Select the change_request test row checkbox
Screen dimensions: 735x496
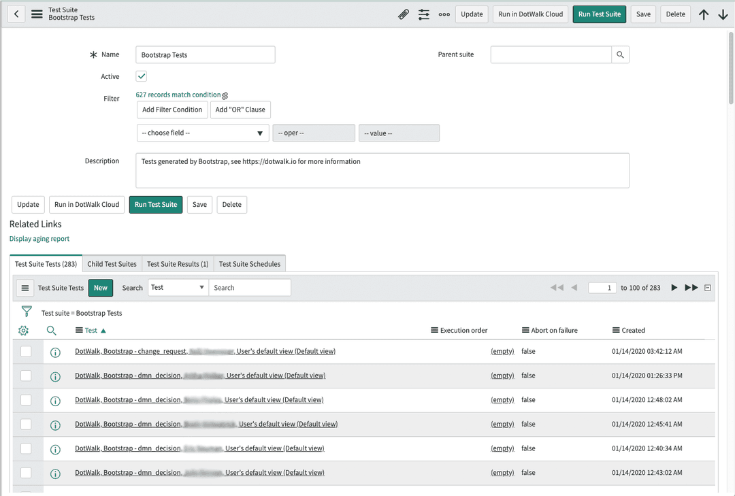[26, 351]
